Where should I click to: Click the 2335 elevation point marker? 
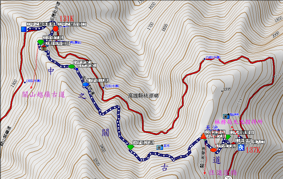227,89
